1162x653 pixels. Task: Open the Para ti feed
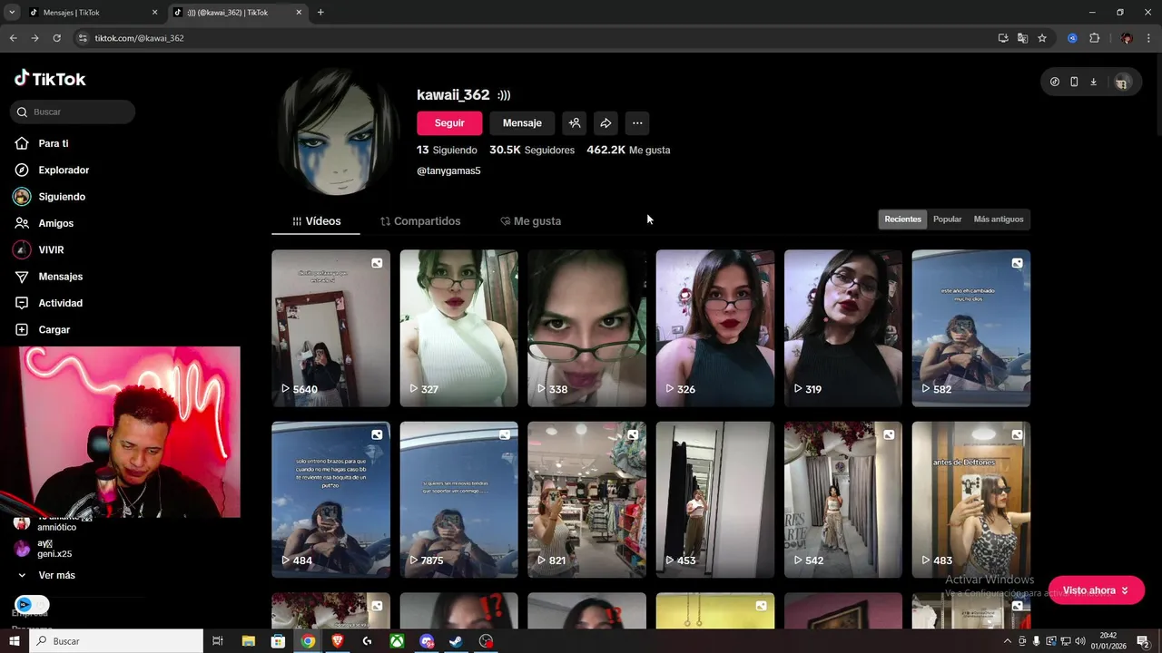(x=54, y=143)
